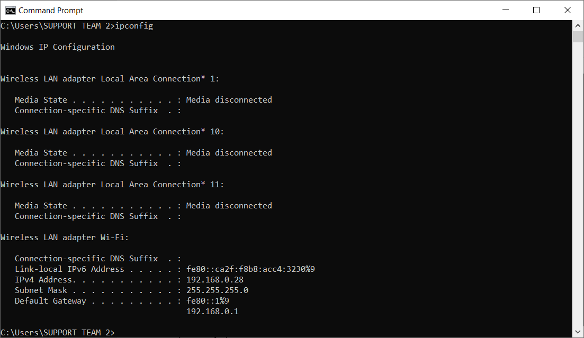Image resolution: width=584 pixels, height=338 pixels.
Task: Click the scrollbar up arrow
Action: pos(578,25)
